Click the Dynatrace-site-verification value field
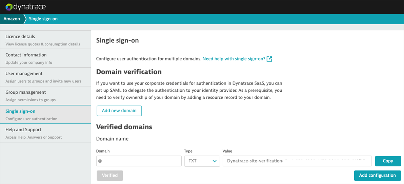404x184 pixels. [x=297, y=161]
